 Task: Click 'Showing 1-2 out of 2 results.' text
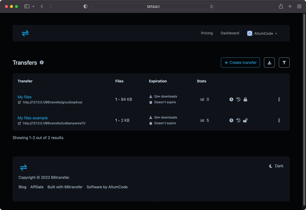(38, 138)
